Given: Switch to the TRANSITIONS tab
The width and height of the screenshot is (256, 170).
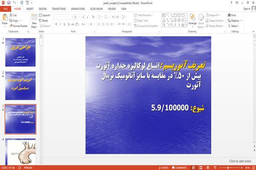Looking at the screenshot, I should coord(59,9).
